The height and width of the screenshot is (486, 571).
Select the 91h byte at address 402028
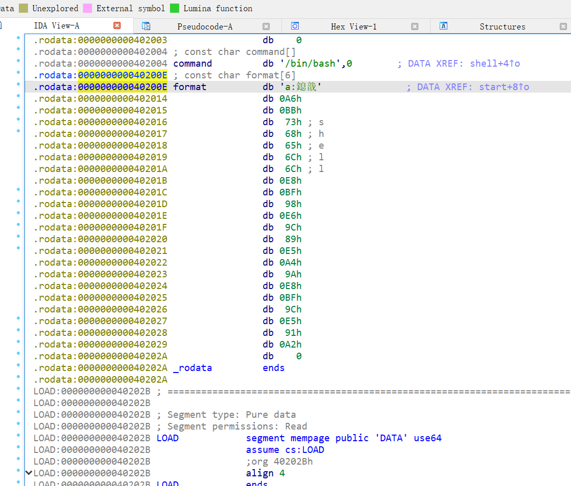tap(293, 333)
